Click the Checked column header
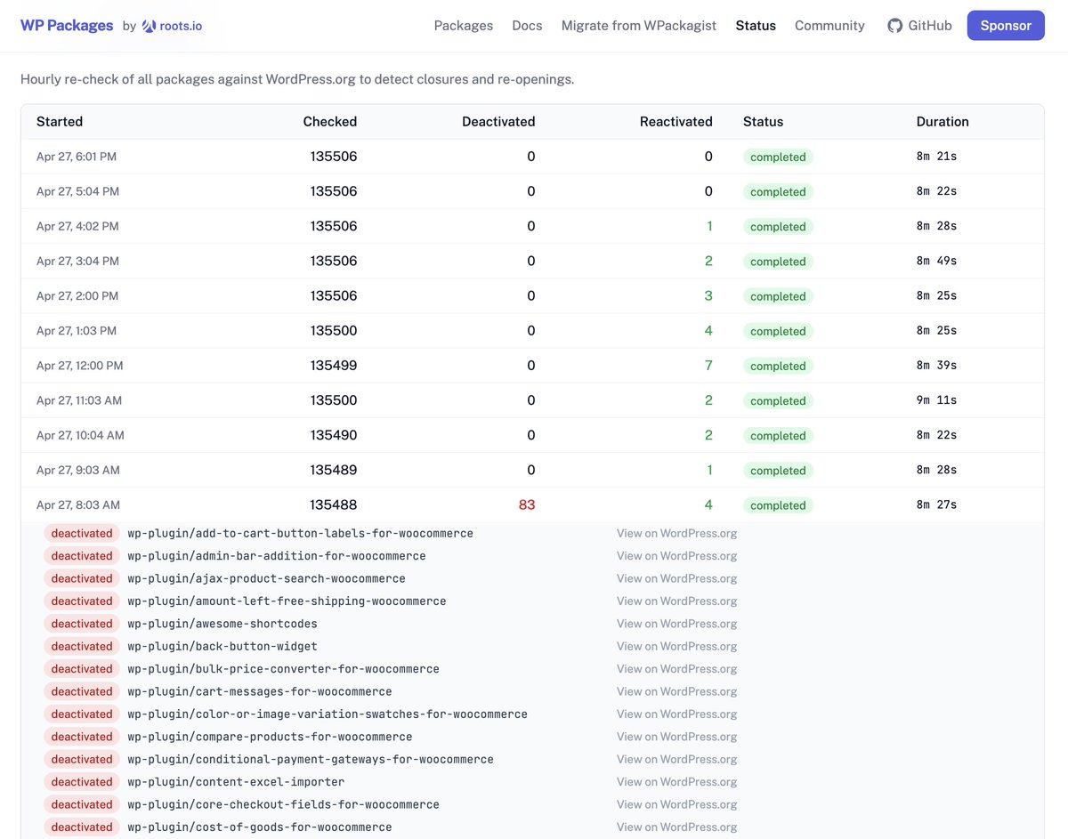Image resolution: width=1068 pixels, height=839 pixels. pos(329,122)
